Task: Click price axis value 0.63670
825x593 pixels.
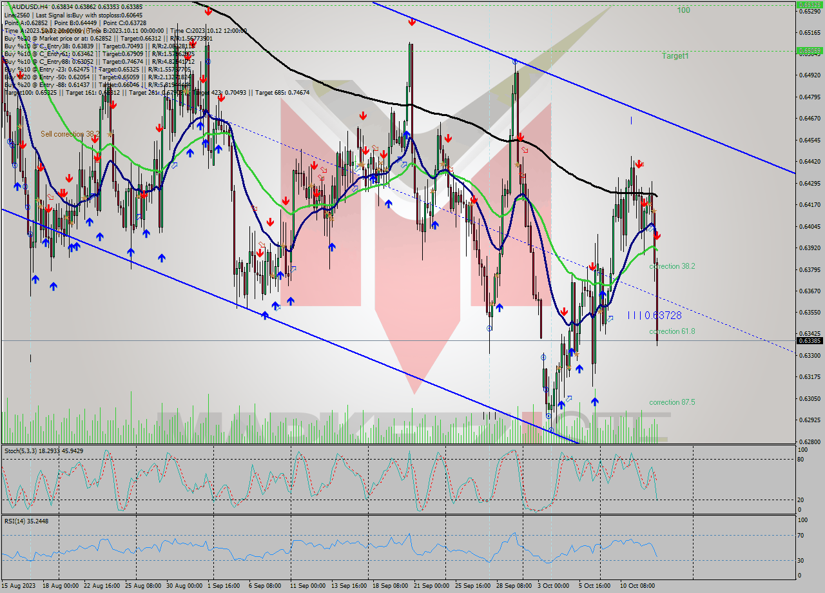Action: click(810, 291)
